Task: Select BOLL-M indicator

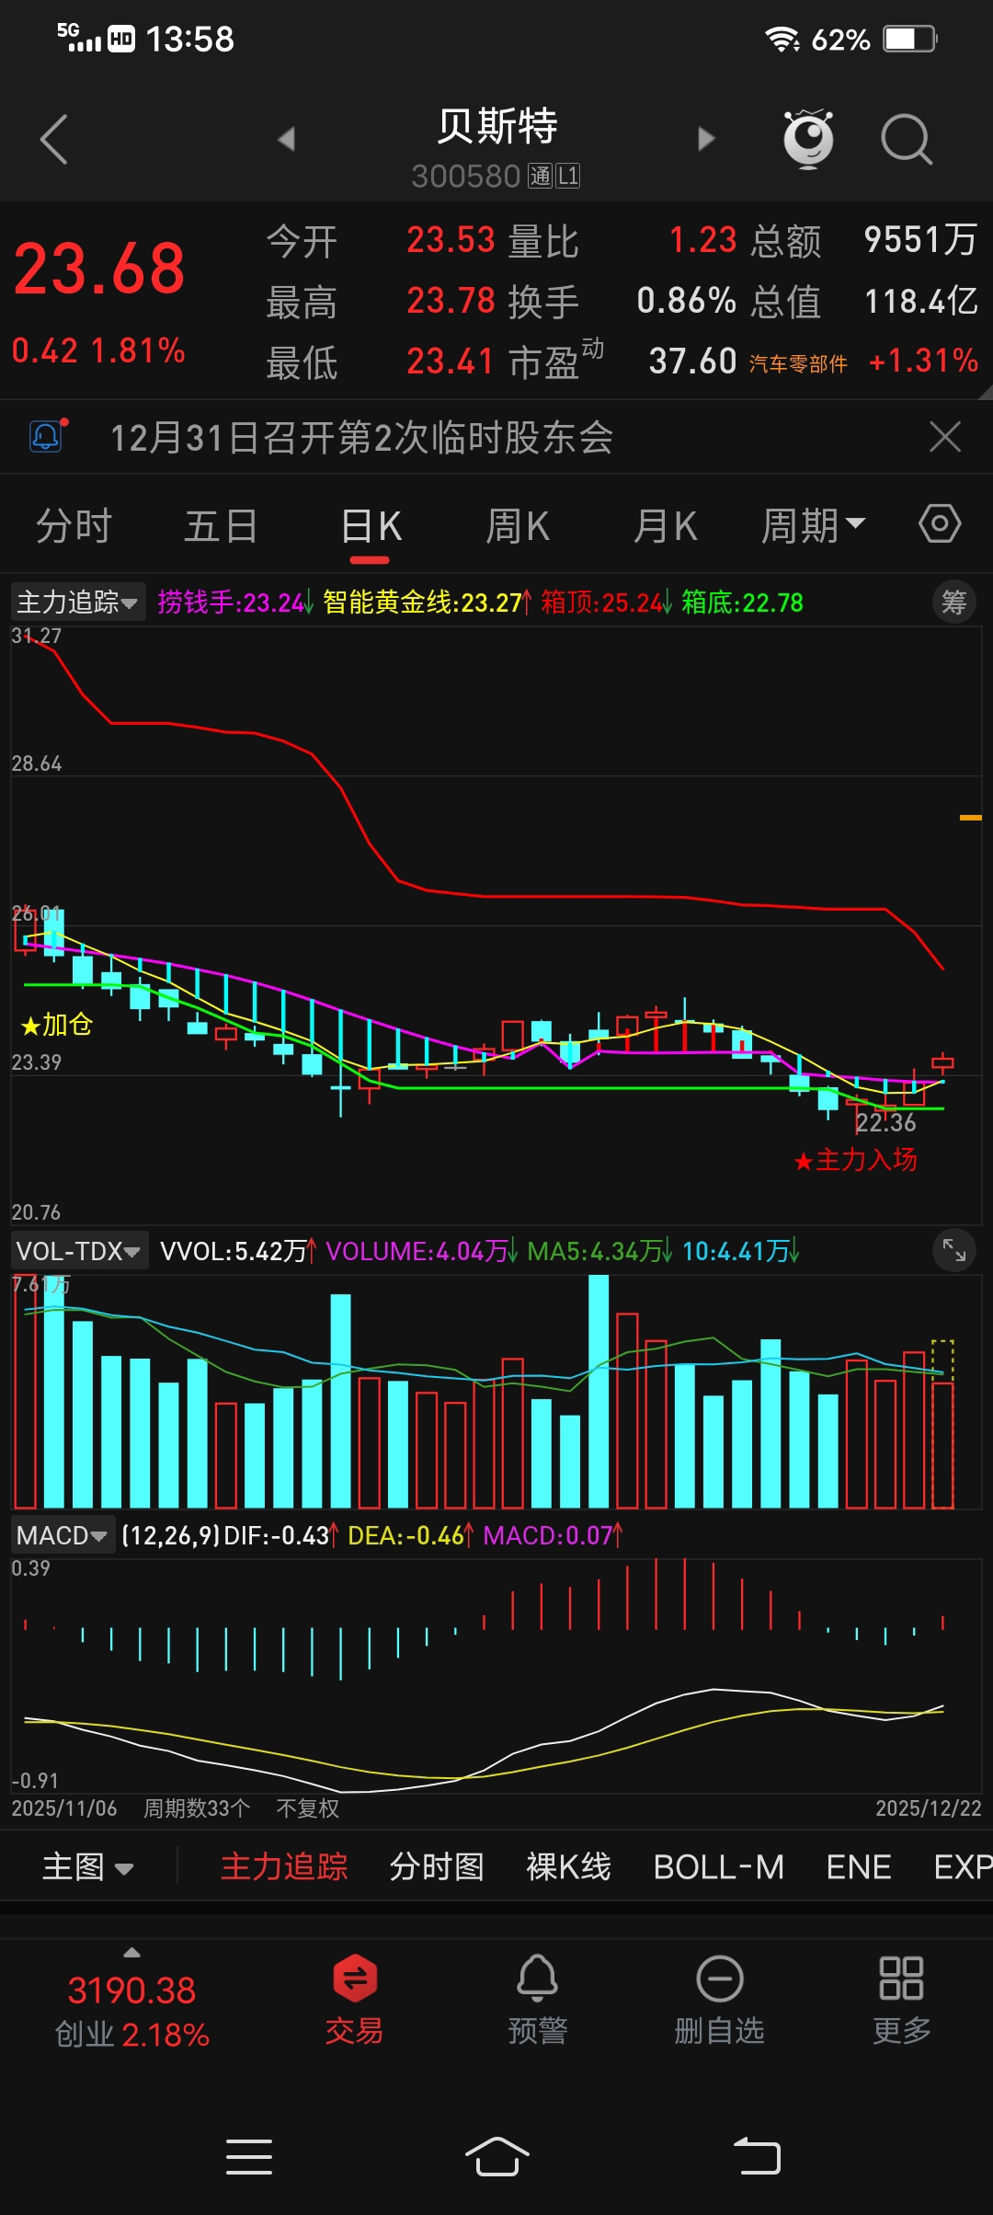Action: coord(719,1867)
